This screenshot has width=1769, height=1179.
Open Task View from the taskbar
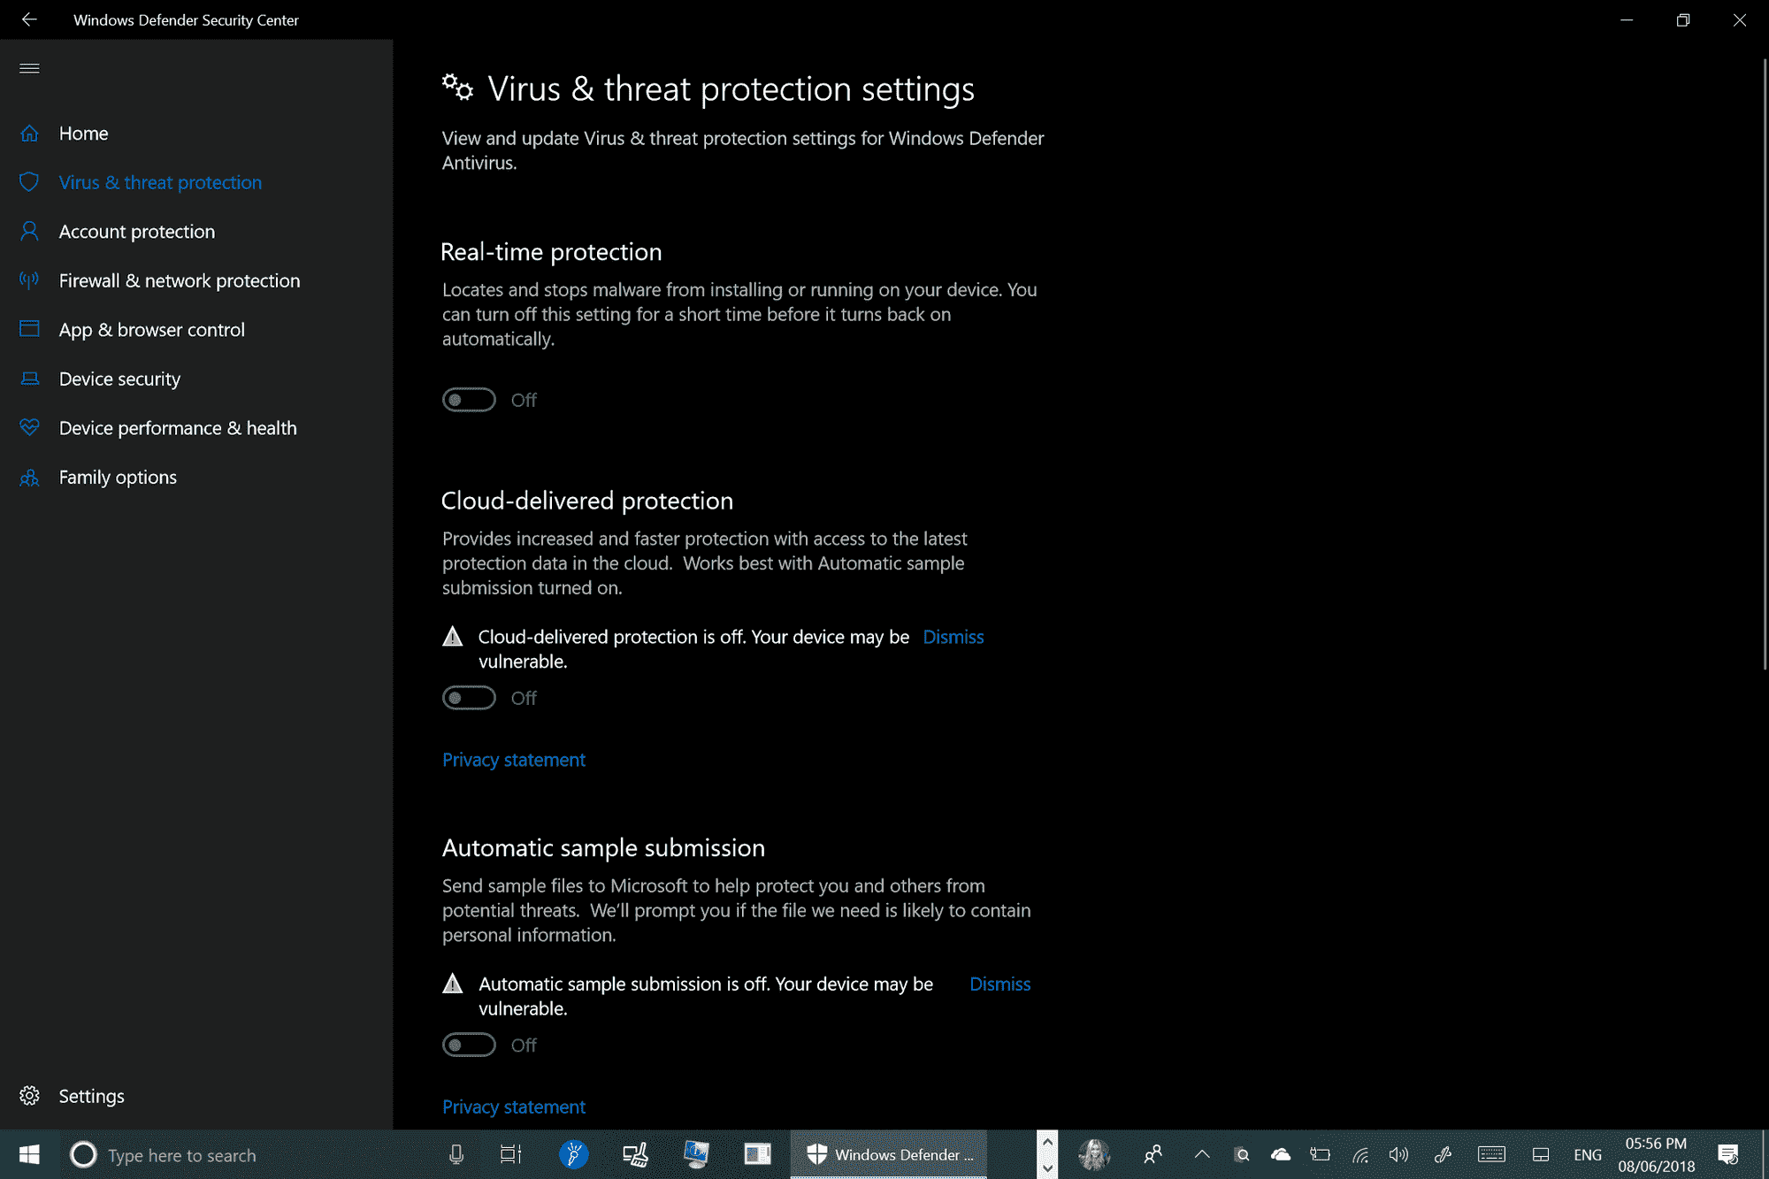(511, 1154)
